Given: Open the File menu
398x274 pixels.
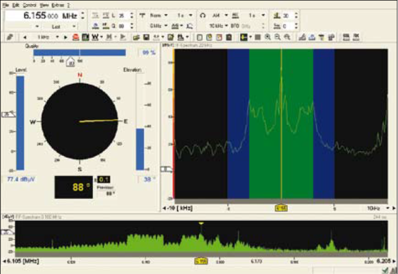Looking at the screenshot, I should pyautogui.click(x=6, y=3).
